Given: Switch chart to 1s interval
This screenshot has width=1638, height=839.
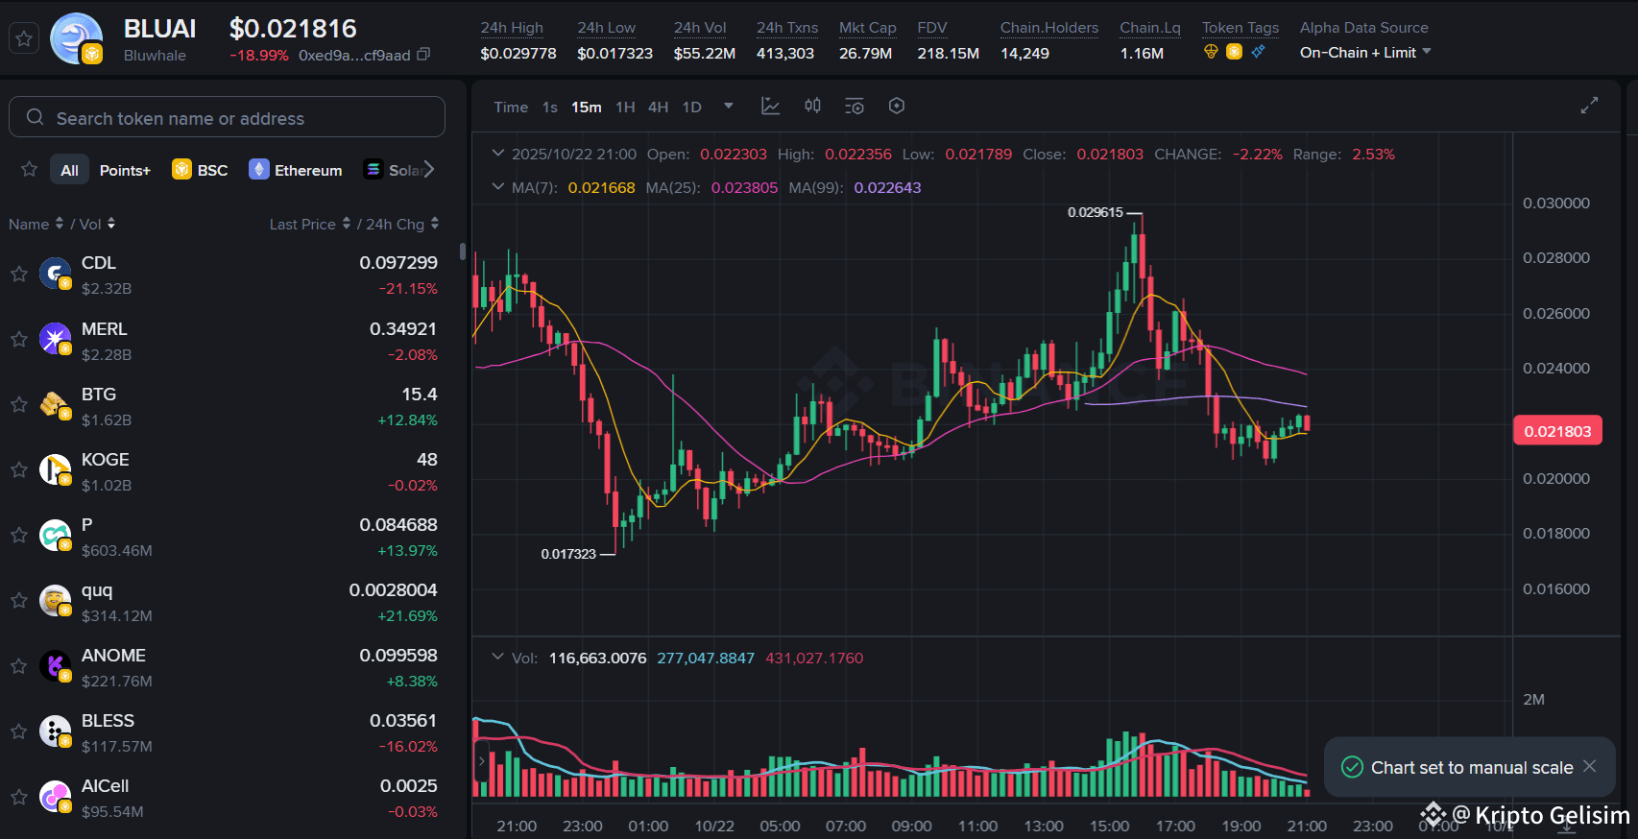Looking at the screenshot, I should (x=549, y=107).
